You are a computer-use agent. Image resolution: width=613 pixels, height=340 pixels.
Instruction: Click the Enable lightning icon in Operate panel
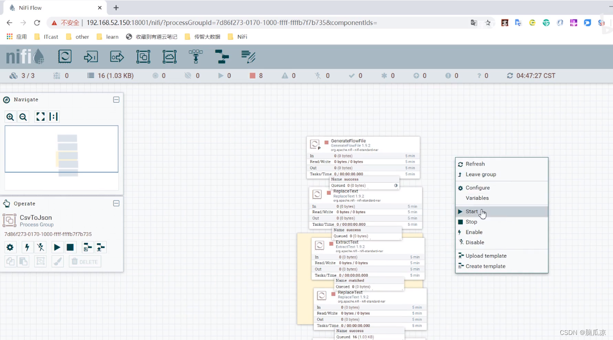(27, 247)
